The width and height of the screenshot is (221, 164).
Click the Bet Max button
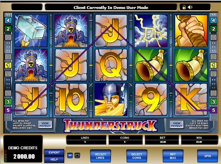point(173,156)
